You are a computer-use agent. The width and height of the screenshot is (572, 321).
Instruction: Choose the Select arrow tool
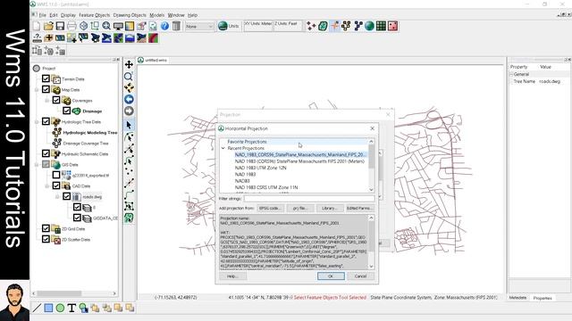click(x=129, y=125)
